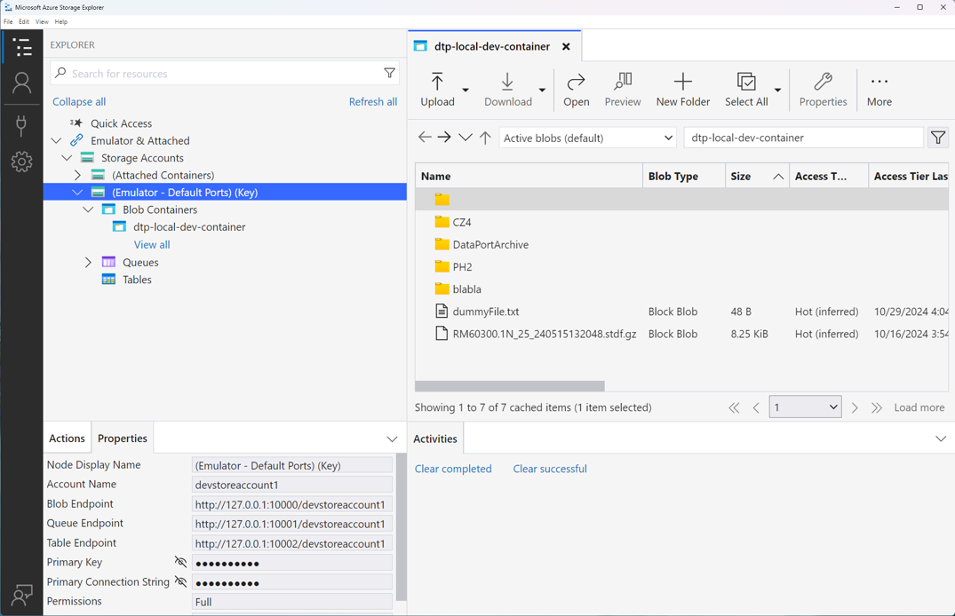955x616 pixels.
Task: Collapse the Emulator - Default Ports node
Action: pyautogui.click(x=77, y=192)
